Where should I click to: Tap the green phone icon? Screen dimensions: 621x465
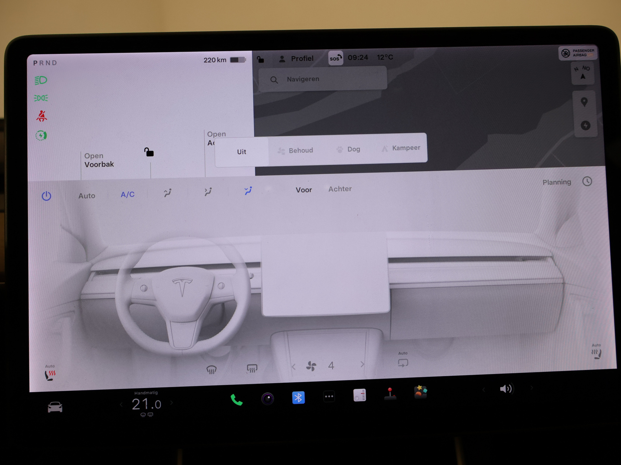(236, 400)
